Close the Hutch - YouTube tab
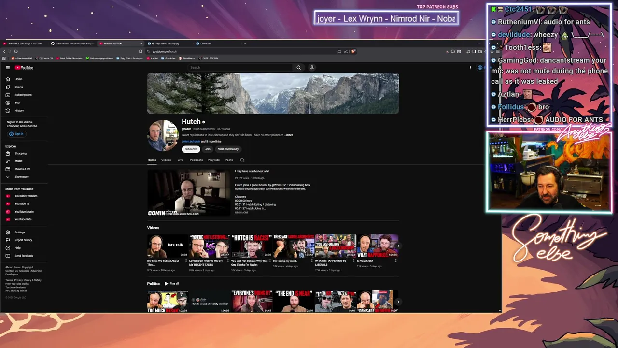The height and width of the screenshot is (348, 618). [x=141, y=43]
